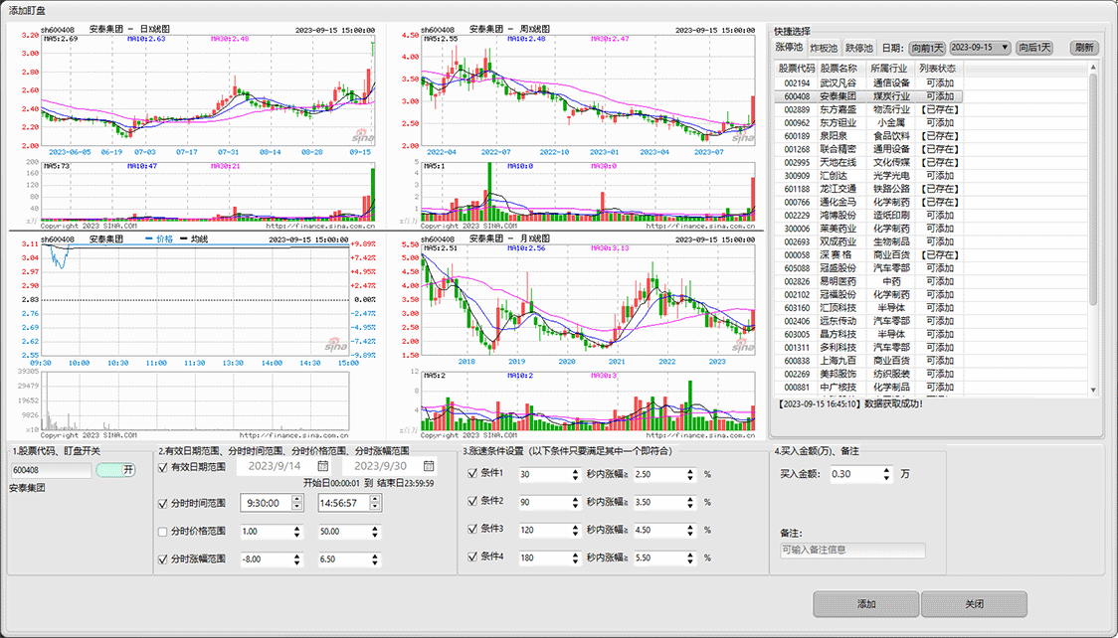Disable the 条件2 checkbox
This screenshot has width=1118, height=638.
(x=472, y=501)
